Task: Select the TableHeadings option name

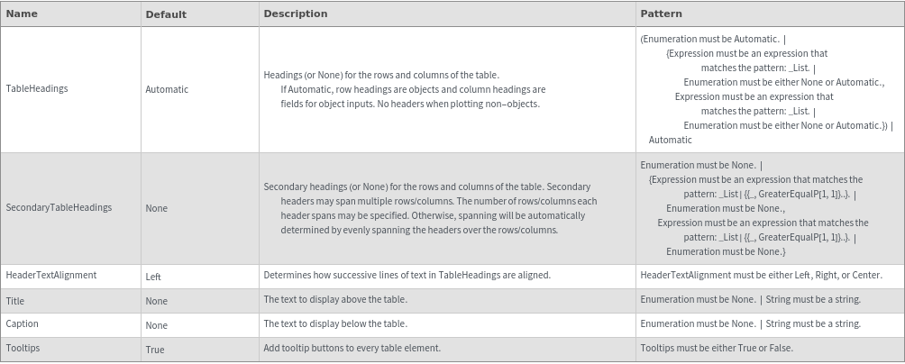Action: click(x=37, y=89)
